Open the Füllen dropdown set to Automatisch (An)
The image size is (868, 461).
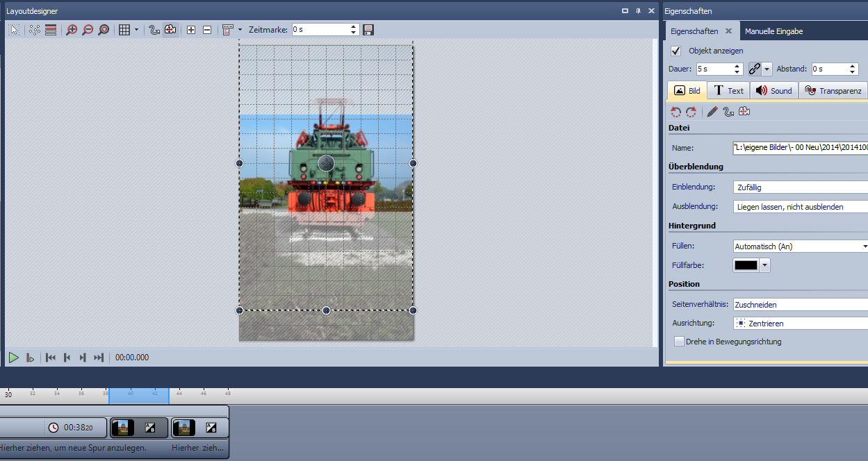[x=801, y=246]
